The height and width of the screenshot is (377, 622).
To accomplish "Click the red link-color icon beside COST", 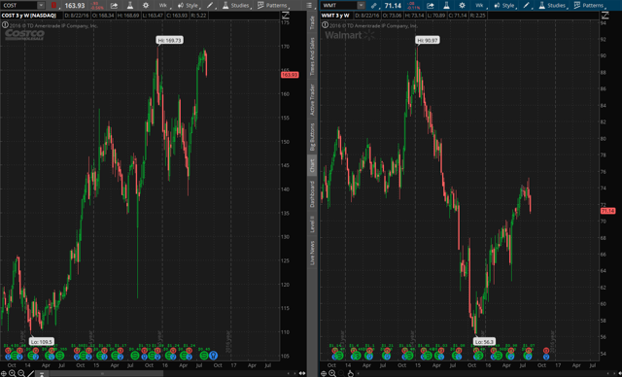I will (53, 5).
